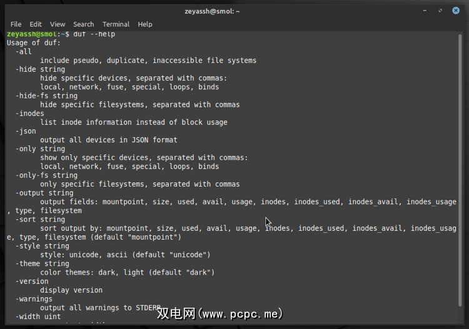Open the Help menu
Screen dimensions: 469x329
[x=145, y=24]
